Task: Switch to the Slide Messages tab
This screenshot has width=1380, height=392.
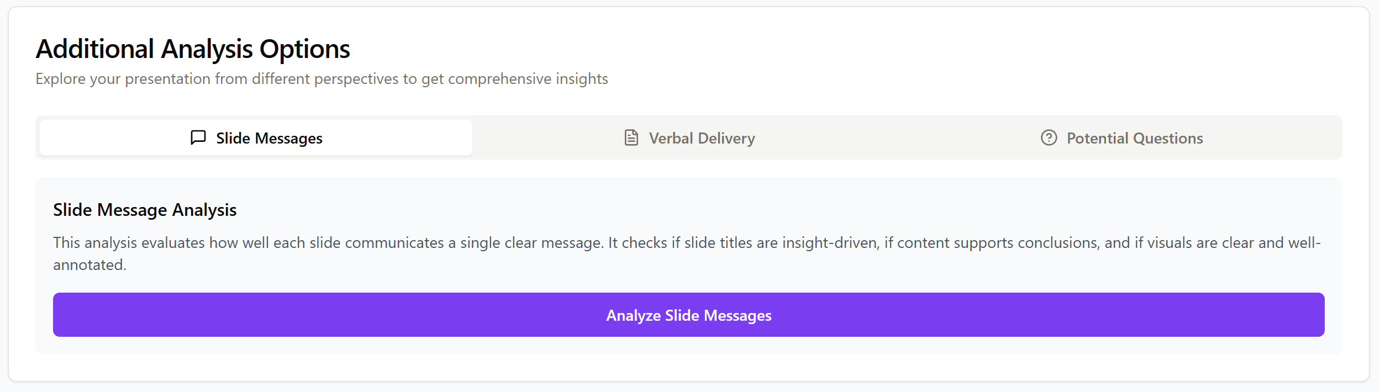Action: (x=256, y=137)
